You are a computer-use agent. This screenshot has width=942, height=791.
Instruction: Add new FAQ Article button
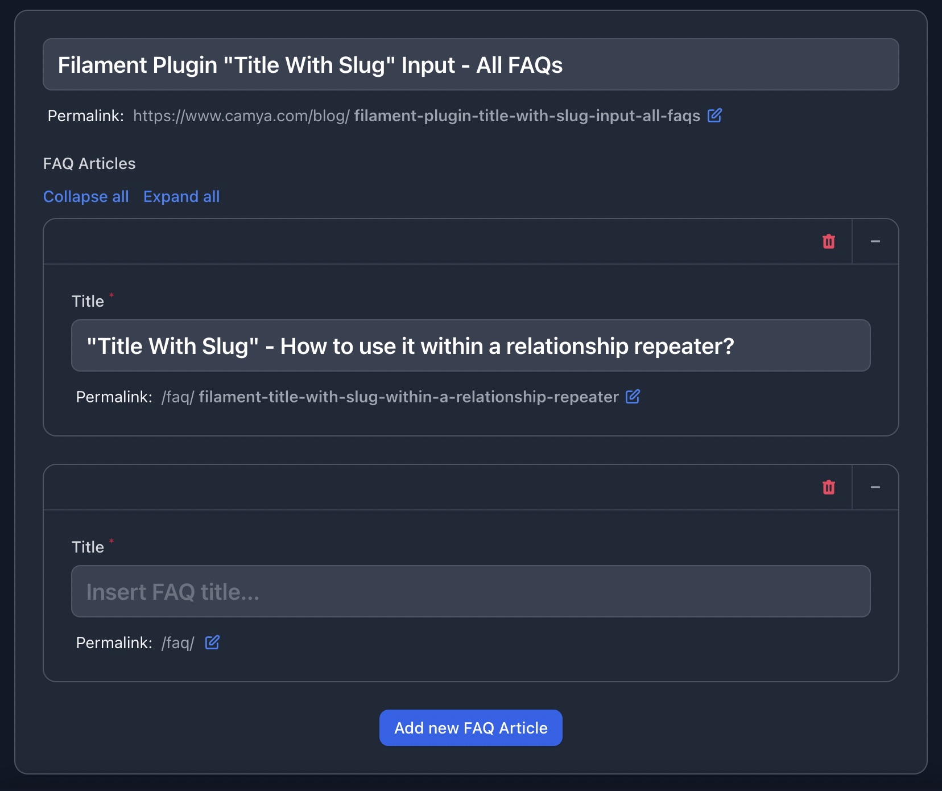coord(471,728)
